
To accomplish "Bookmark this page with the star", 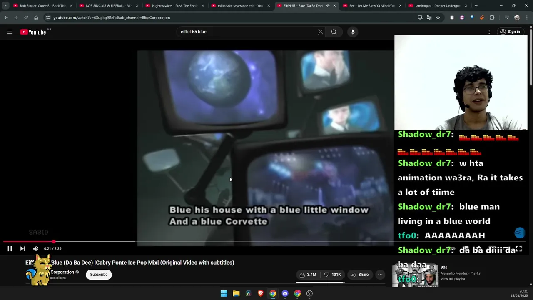I will pos(438,17).
